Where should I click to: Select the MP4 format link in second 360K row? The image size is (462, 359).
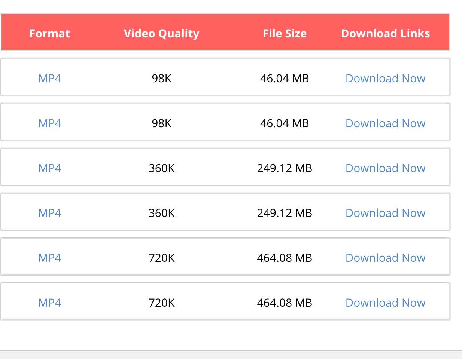[x=50, y=213]
